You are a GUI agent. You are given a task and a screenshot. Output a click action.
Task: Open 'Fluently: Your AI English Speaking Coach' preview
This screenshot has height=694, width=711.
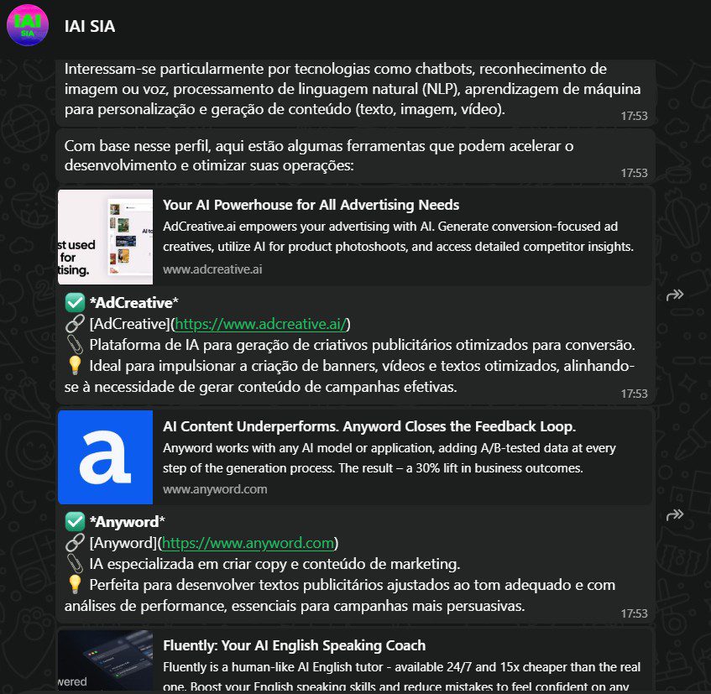click(x=295, y=645)
